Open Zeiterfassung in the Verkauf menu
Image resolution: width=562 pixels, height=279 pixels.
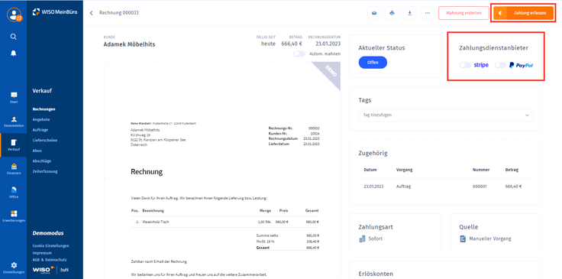pos(45,171)
